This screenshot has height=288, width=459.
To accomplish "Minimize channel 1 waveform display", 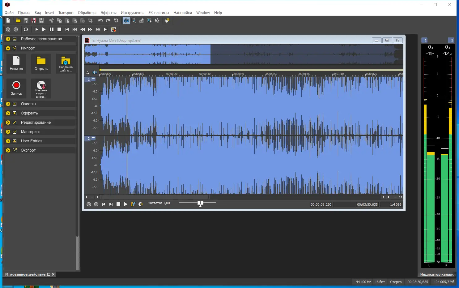I will click(93, 79).
